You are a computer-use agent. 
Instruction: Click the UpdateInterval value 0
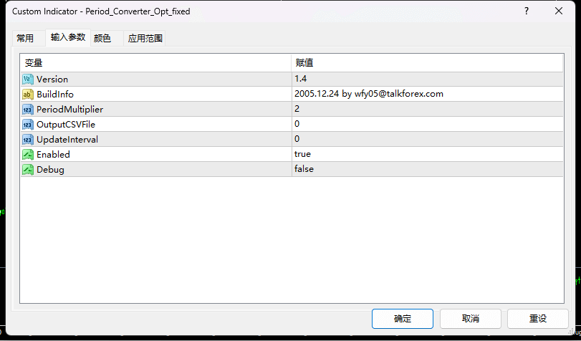click(297, 139)
